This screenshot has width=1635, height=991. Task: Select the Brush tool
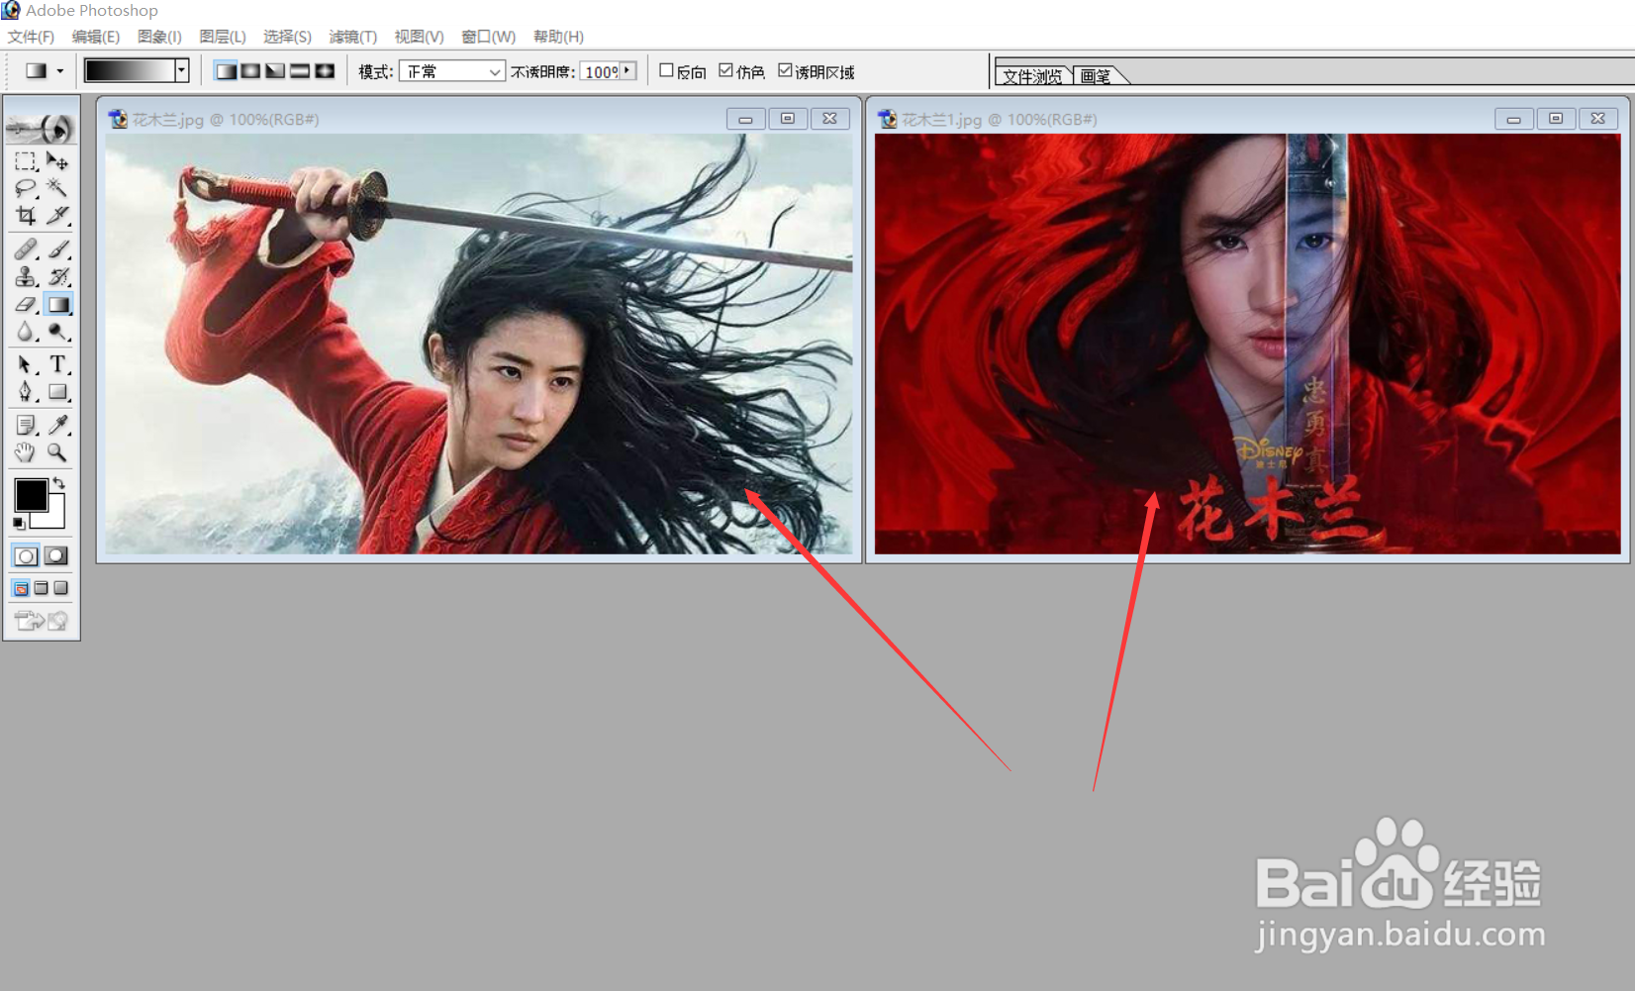[58, 248]
